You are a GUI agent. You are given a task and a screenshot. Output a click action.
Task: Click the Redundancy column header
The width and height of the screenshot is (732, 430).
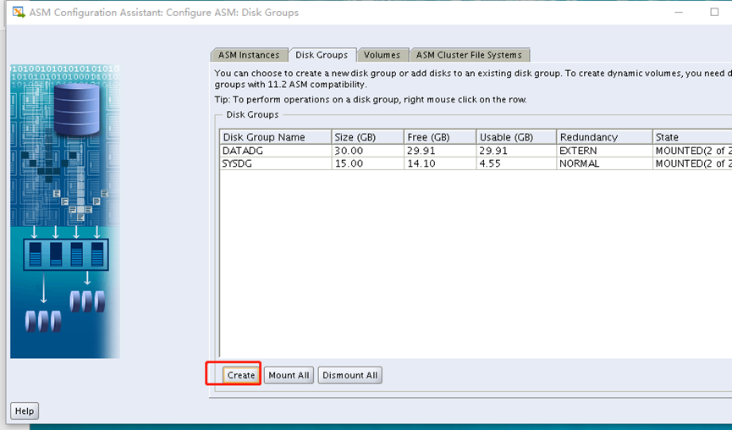click(x=604, y=137)
